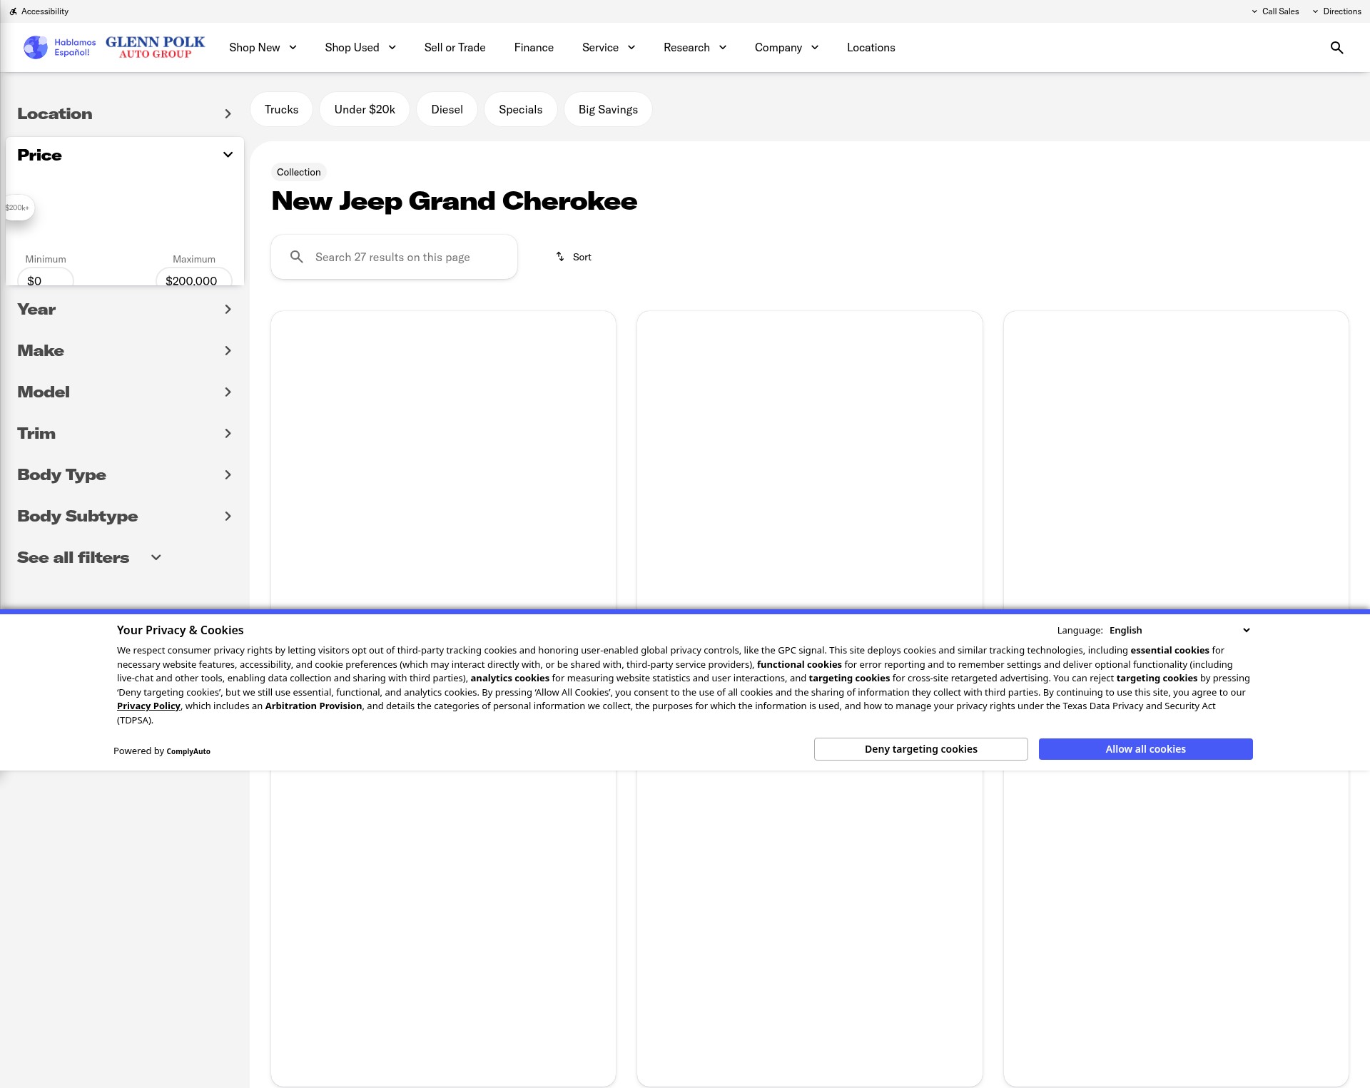
Task: Click the Collection tag above the heading
Action: (x=298, y=172)
